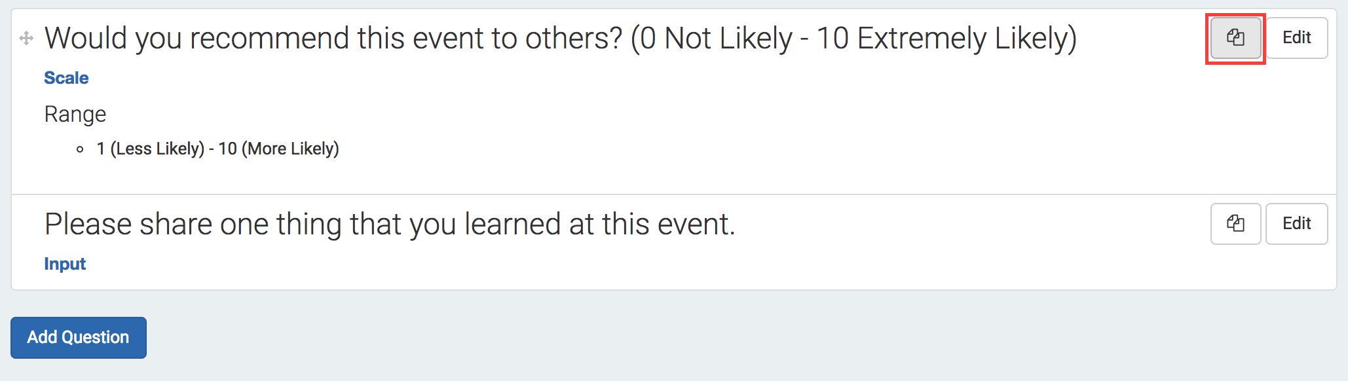Viewport: 1348px width, 381px height.
Task: Edit the 'Would you recommend this event' question
Action: coord(1296,38)
